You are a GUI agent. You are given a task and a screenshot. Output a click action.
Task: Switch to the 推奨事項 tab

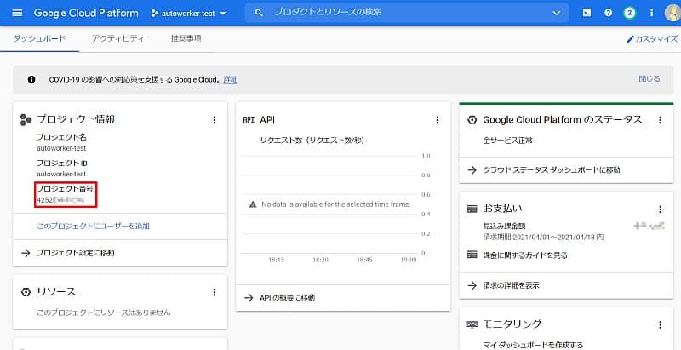click(x=186, y=38)
